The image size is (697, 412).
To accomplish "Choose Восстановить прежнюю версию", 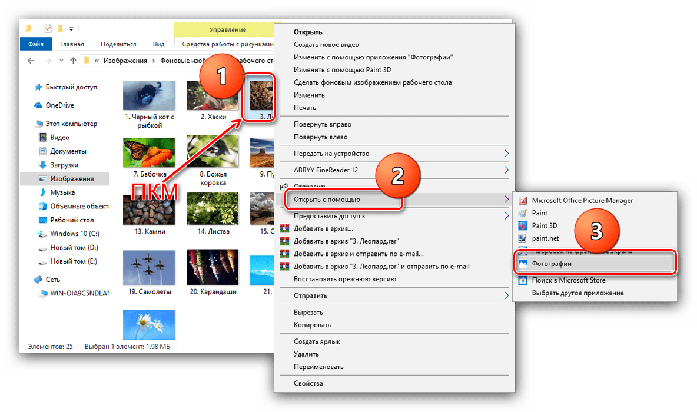I will pos(345,279).
